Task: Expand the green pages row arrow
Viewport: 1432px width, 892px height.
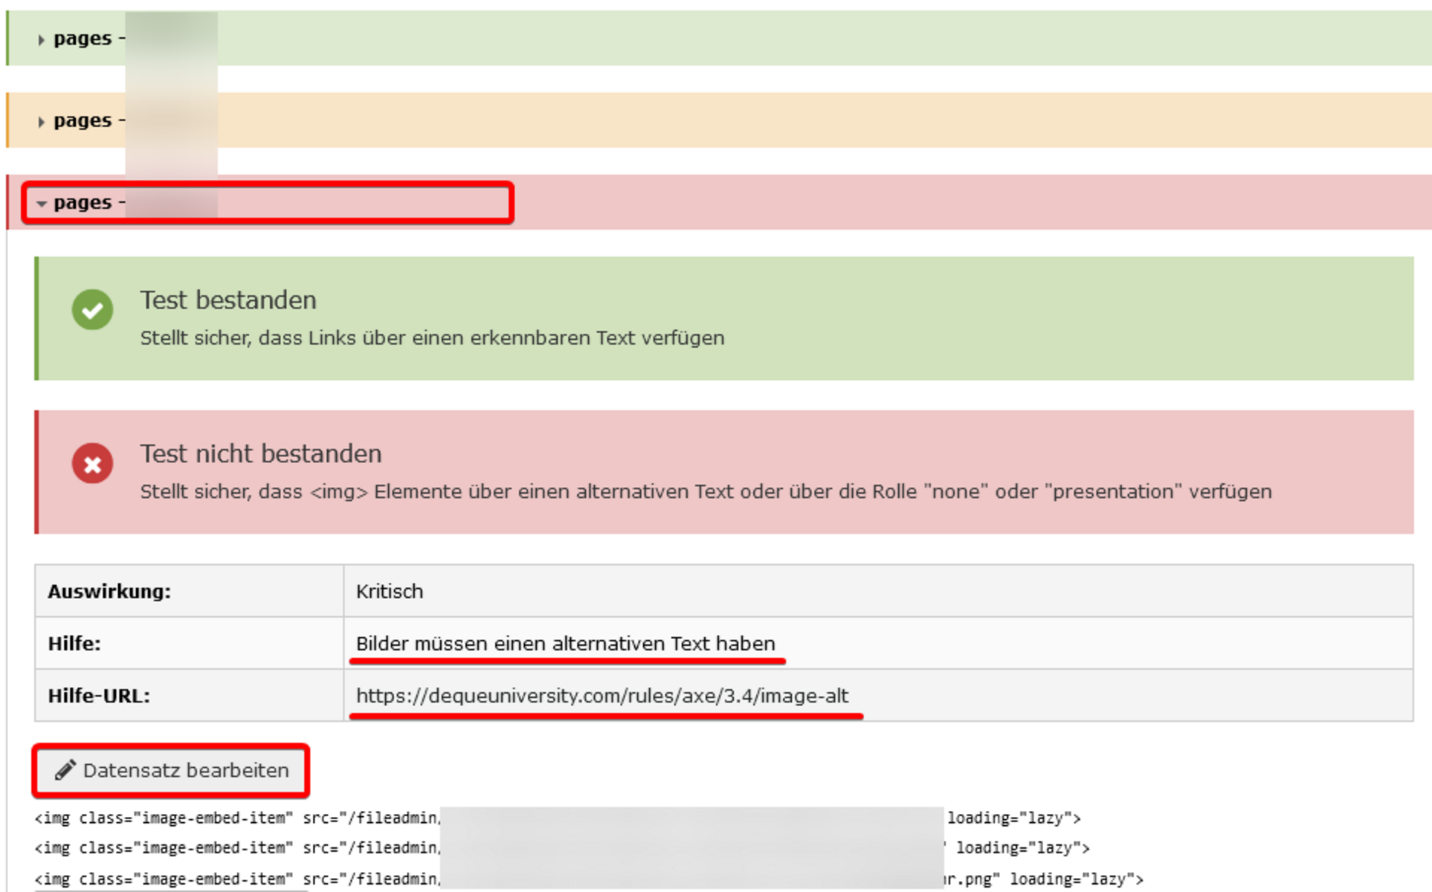Action: click(x=42, y=40)
